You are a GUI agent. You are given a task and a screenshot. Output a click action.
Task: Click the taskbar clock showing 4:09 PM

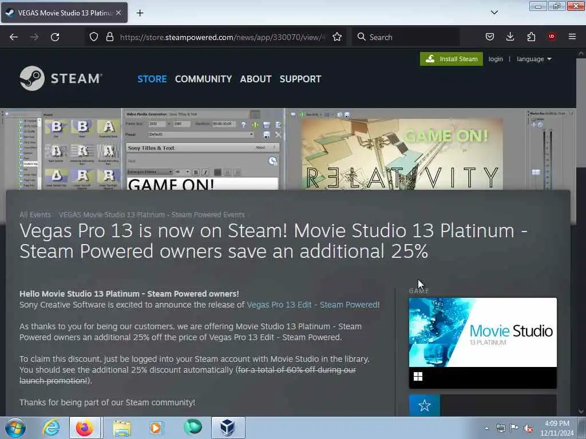point(557,428)
